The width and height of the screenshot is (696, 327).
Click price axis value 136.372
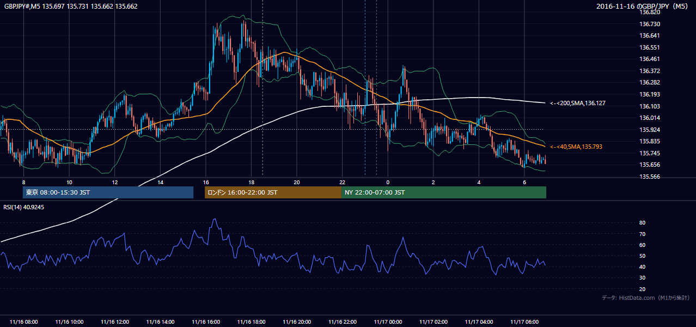(650, 71)
